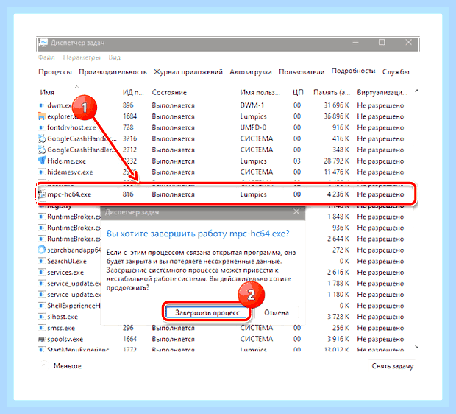456x414 pixels.
Task: Sort by the Имя польз... column header
Action: (x=260, y=92)
